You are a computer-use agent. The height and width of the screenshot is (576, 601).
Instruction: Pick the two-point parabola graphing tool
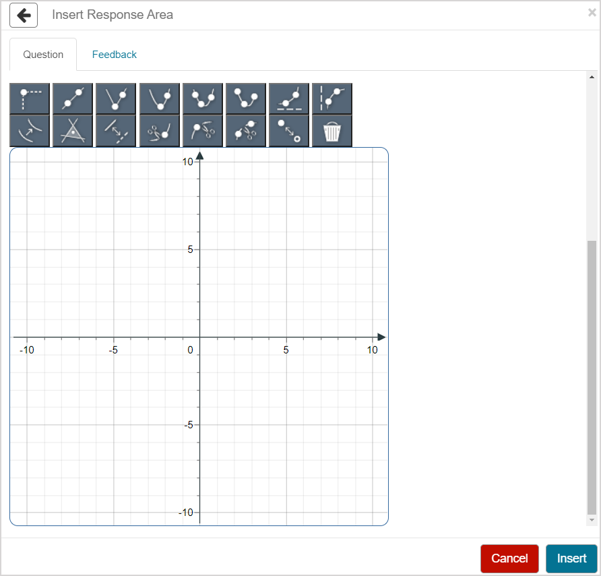click(159, 98)
